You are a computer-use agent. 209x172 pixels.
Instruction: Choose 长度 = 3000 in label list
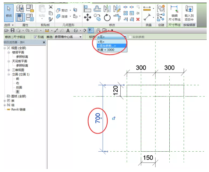(x=112, y=50)
